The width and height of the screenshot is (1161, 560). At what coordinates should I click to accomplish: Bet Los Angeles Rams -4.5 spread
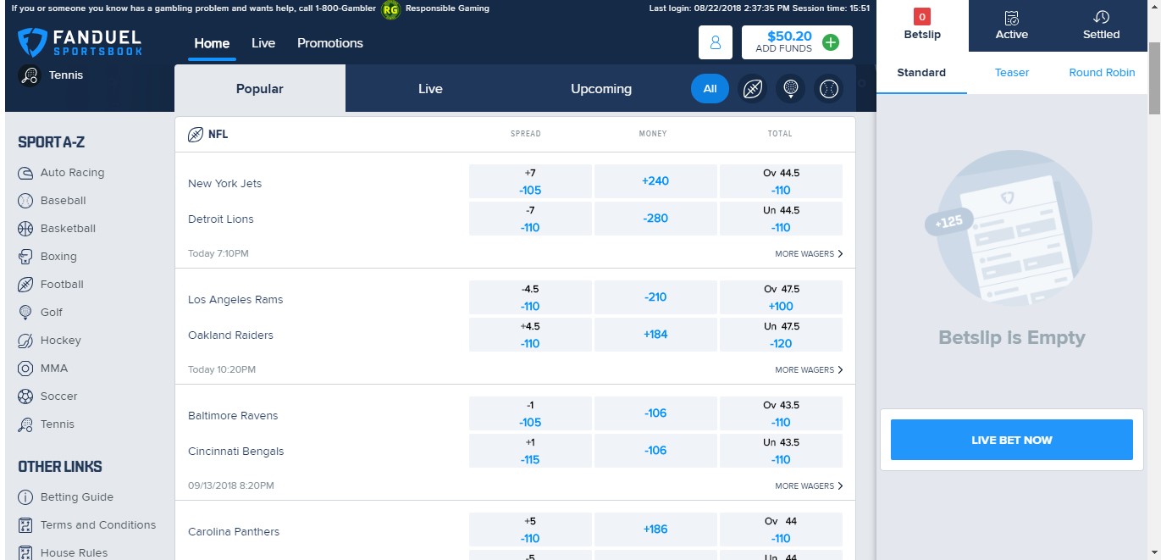click(530, 297)
